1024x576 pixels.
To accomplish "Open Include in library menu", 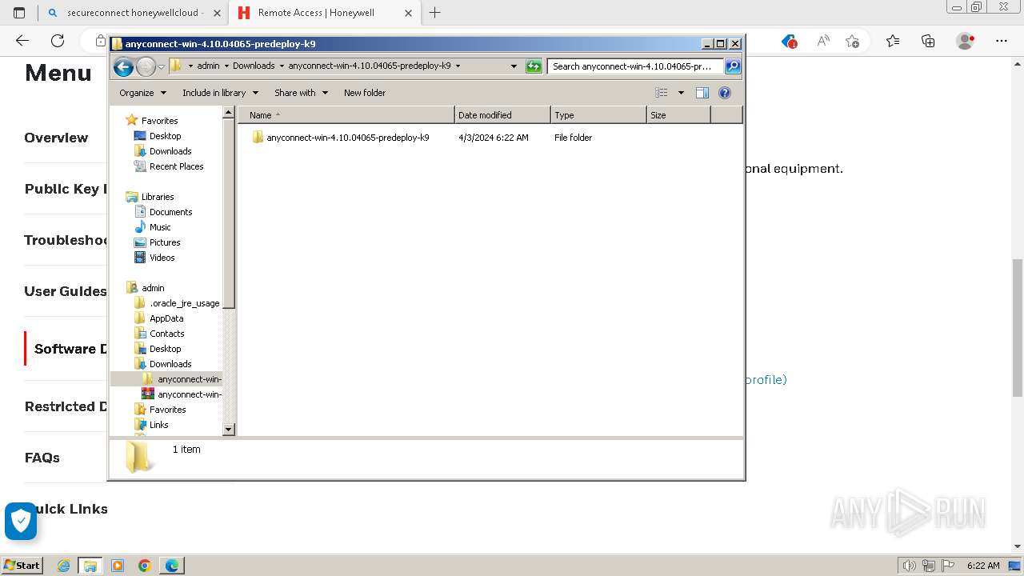I will [x=219, y=93].
